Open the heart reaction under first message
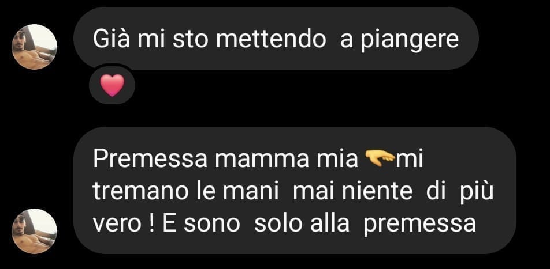This screenshot has width=550, height=269. 112,85
